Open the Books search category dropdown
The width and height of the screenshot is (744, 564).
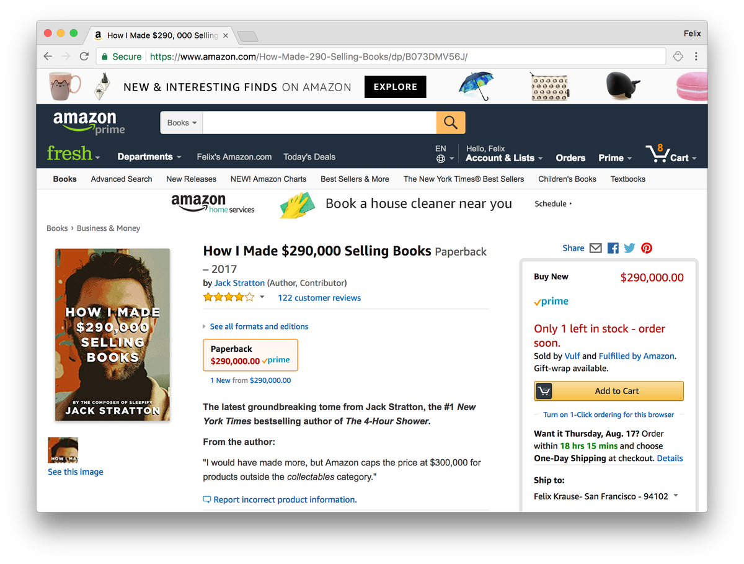[182, 123]
